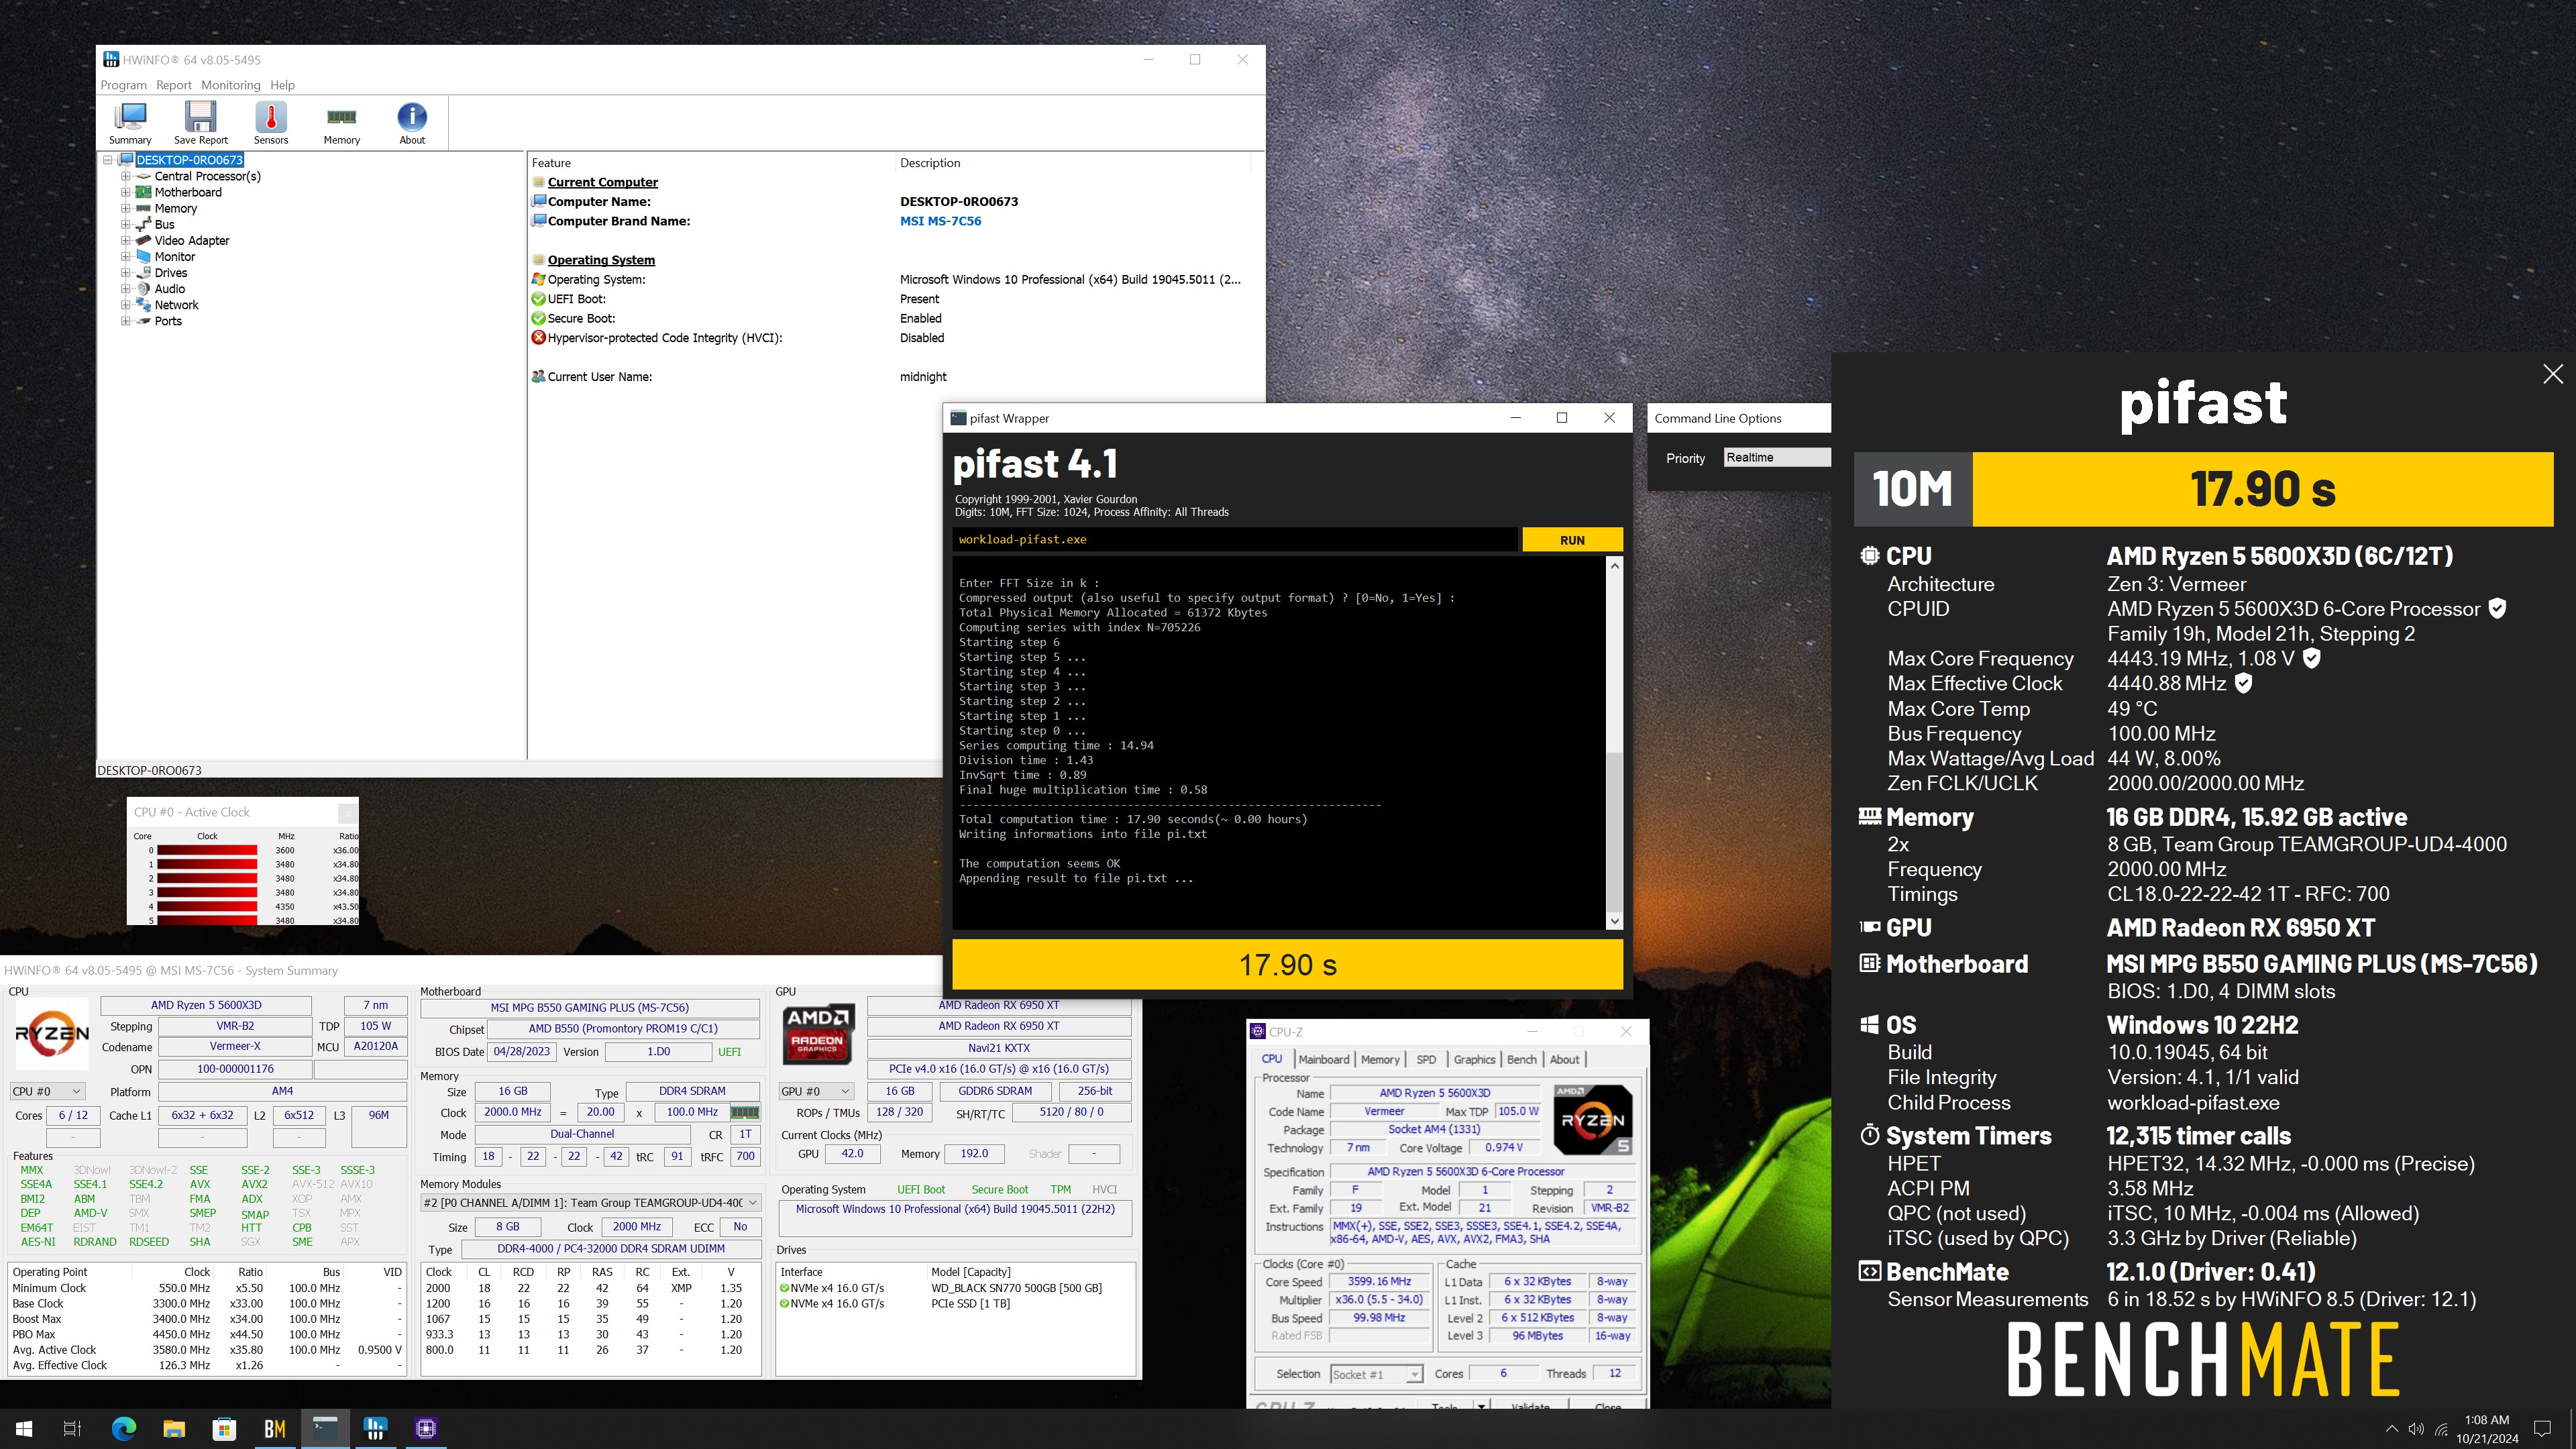Open the GPU #0 selector dropdown
The width and height of the screenshot is (2576, 1449).
817,1091
